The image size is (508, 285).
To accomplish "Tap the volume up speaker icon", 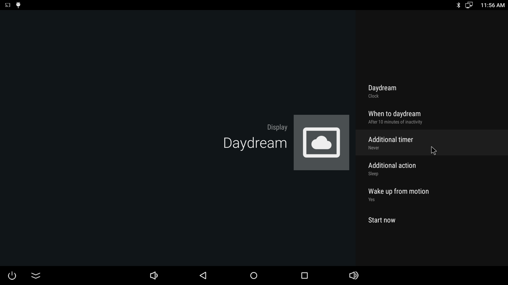I will point(354,275).
